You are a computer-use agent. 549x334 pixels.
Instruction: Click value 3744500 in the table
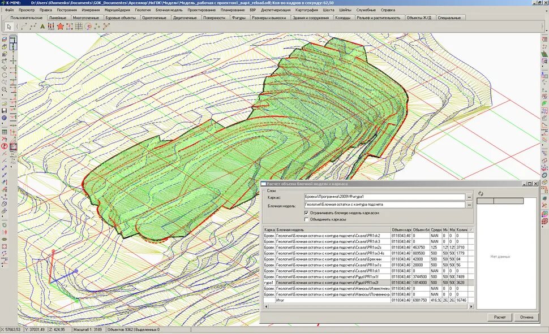[420, 277]
